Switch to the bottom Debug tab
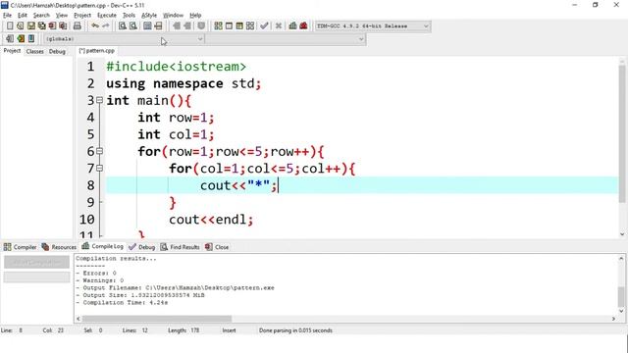The width and height of the screenshot is (628, 353). pos(141,247)
